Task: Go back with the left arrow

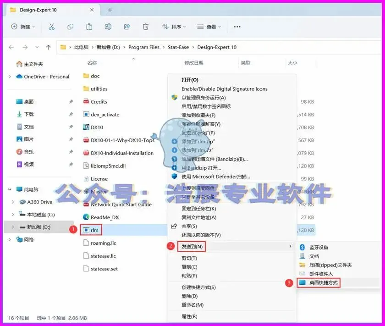Action: pos(11,47)
